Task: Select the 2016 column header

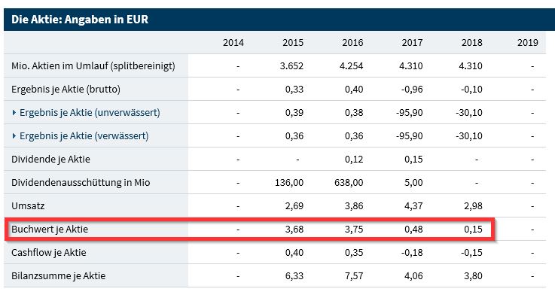Action: tap(352, 42)
